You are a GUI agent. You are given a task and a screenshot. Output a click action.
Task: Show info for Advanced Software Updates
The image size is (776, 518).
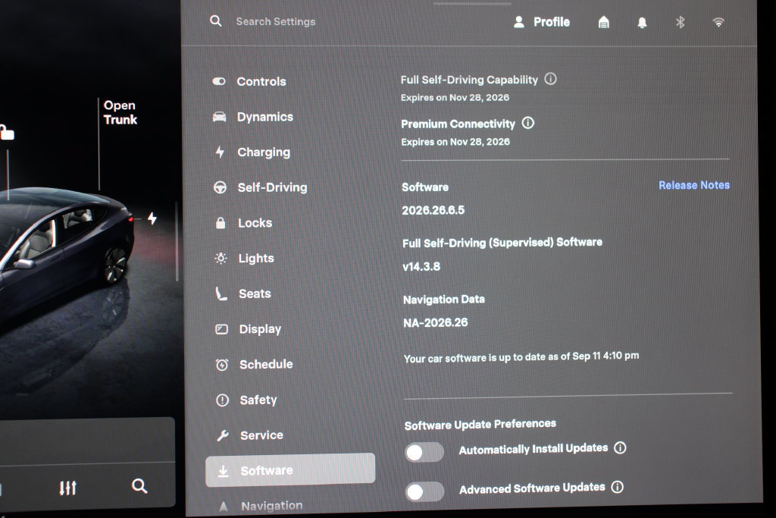(617, 487)
